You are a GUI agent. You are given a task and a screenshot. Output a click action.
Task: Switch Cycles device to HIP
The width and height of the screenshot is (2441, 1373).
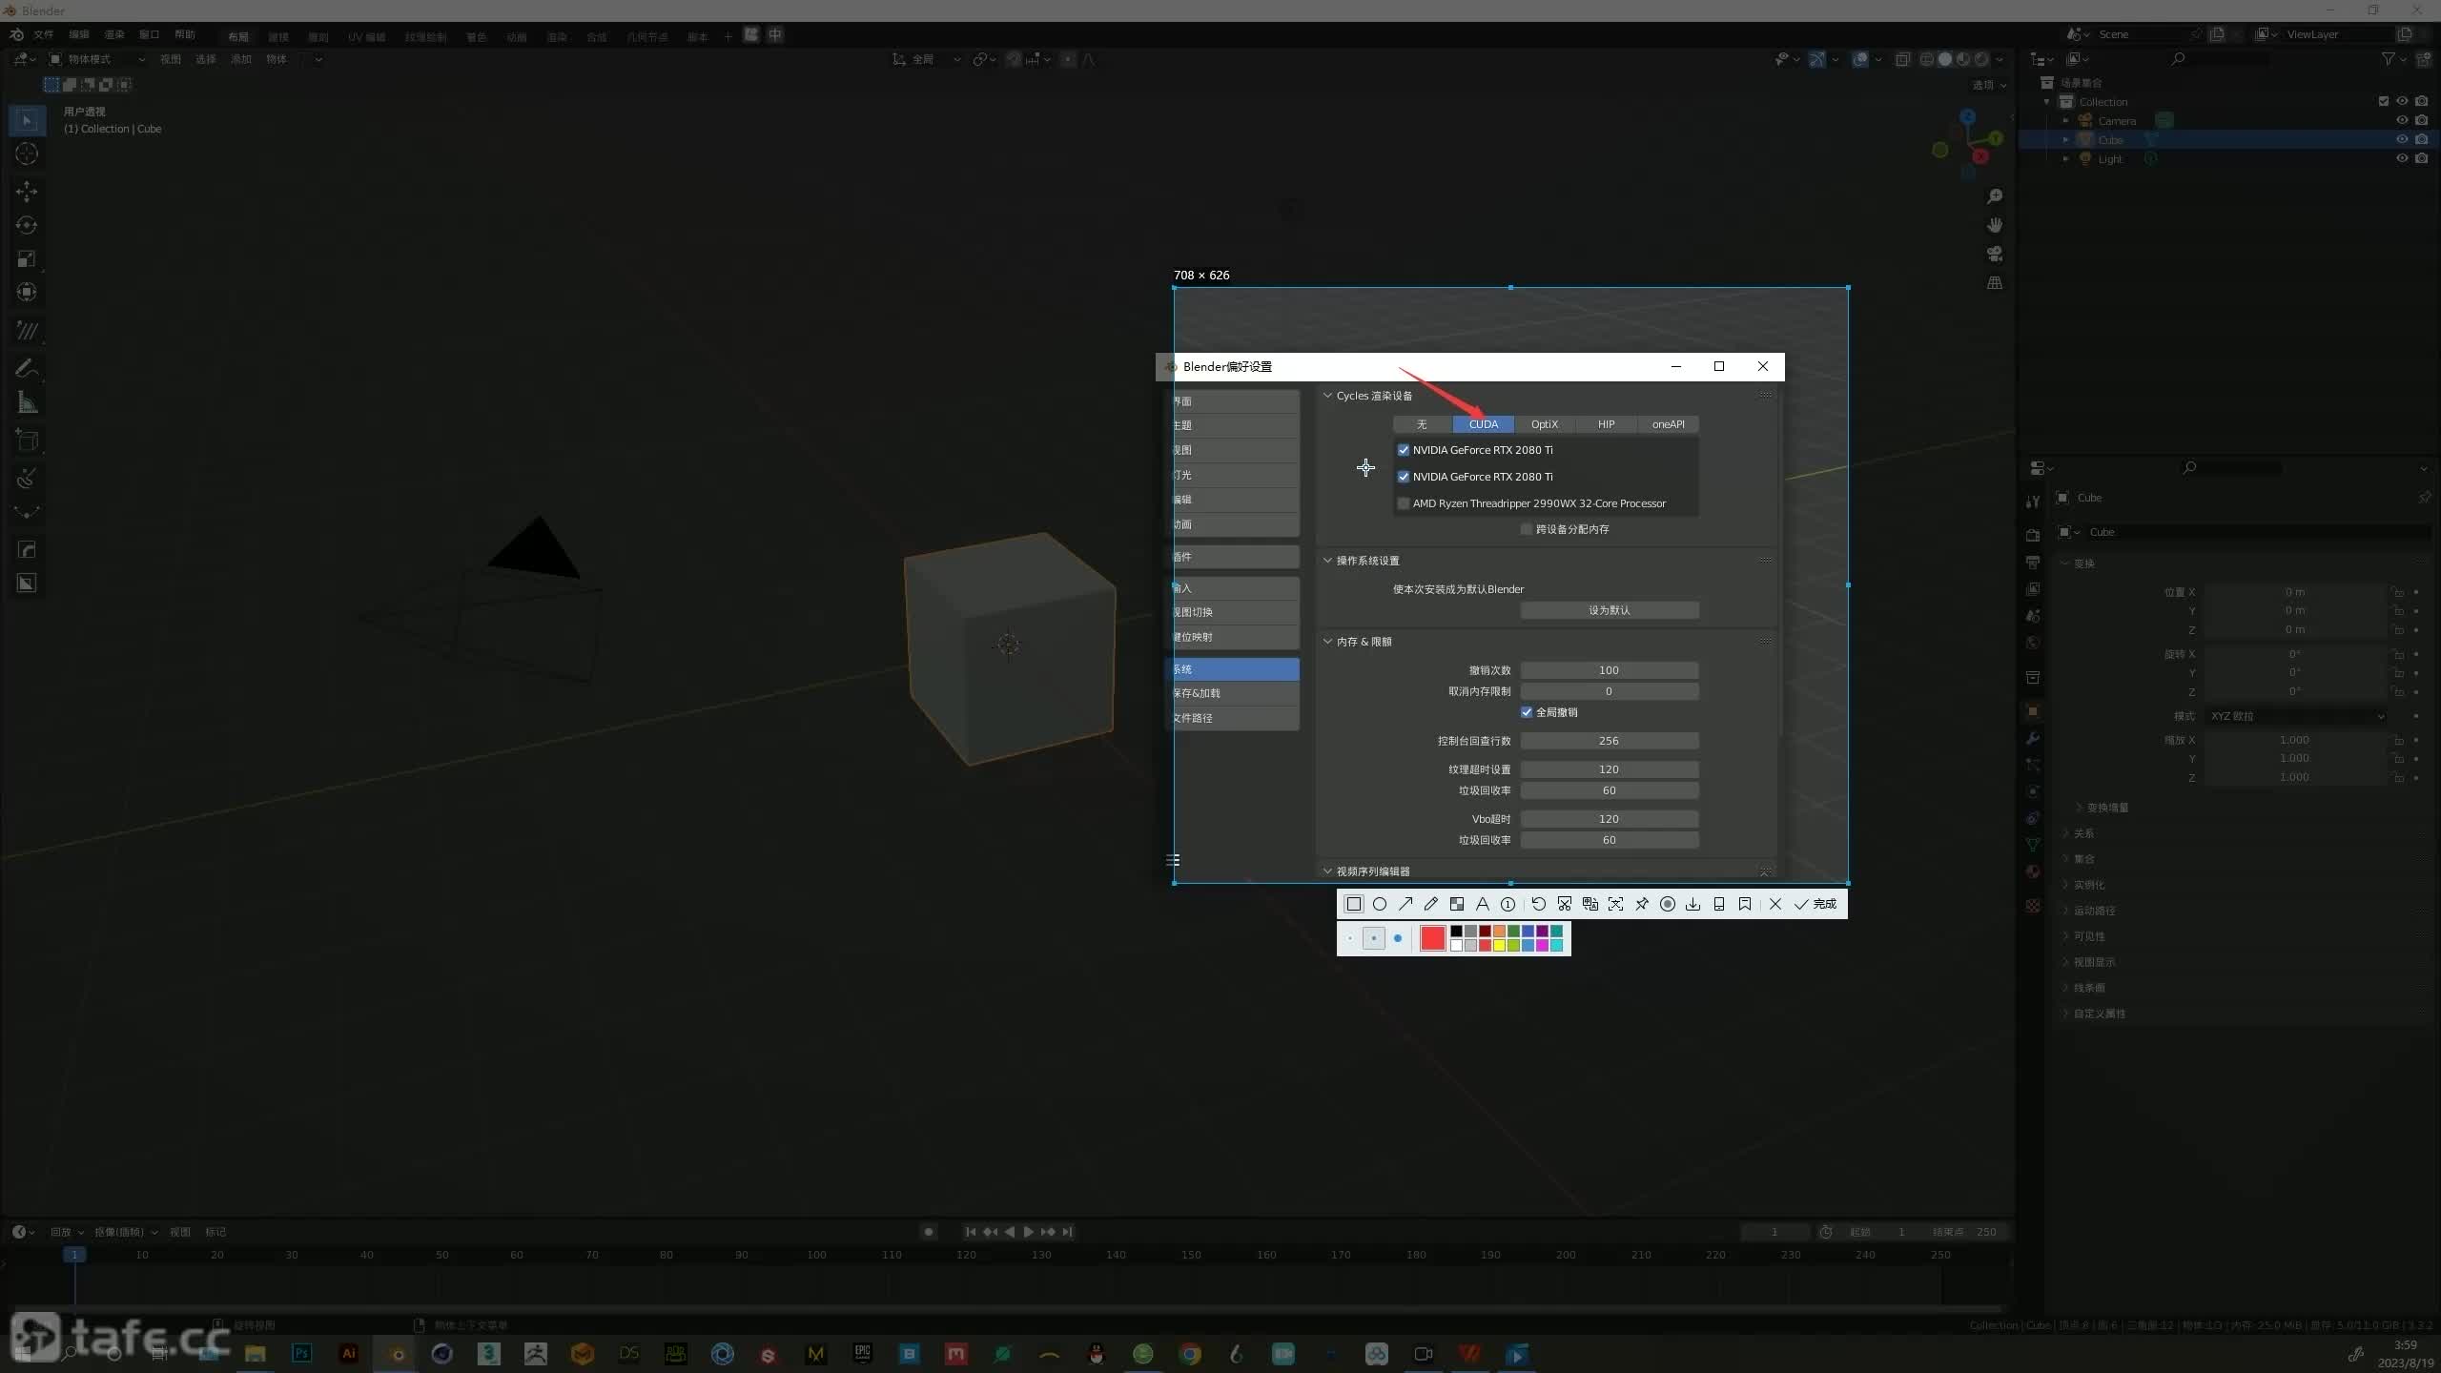coord(1606,424)
